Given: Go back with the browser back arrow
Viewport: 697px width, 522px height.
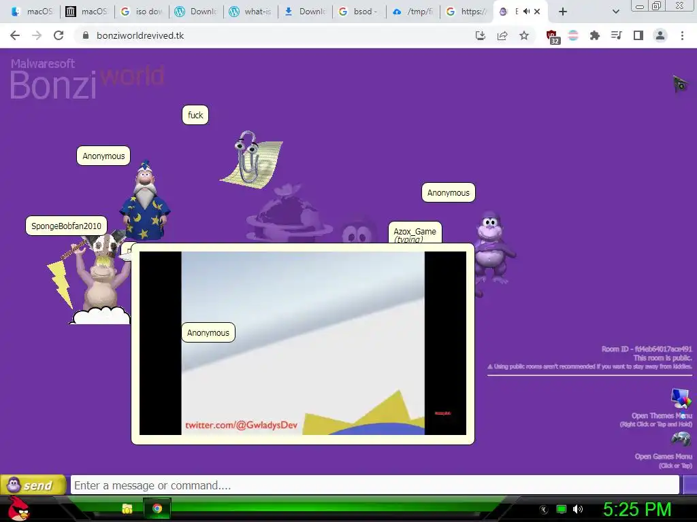Looking at the screenshot, I should [x=15, y=35].
